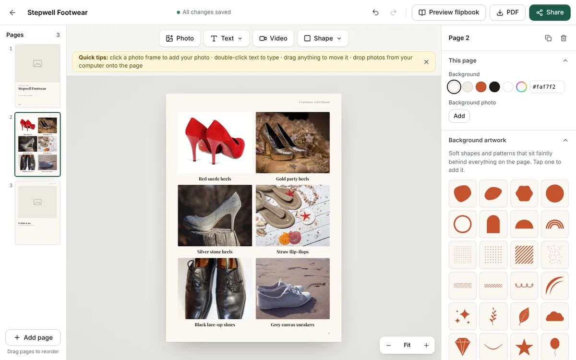The width and height of the screenshot is (576, 360).
Task: Insert a Video from the toolbar
Action: pyautogui.click(x=273, y=38)
